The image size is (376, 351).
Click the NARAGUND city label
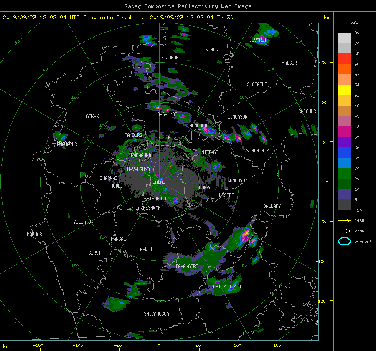coord(141,155)
